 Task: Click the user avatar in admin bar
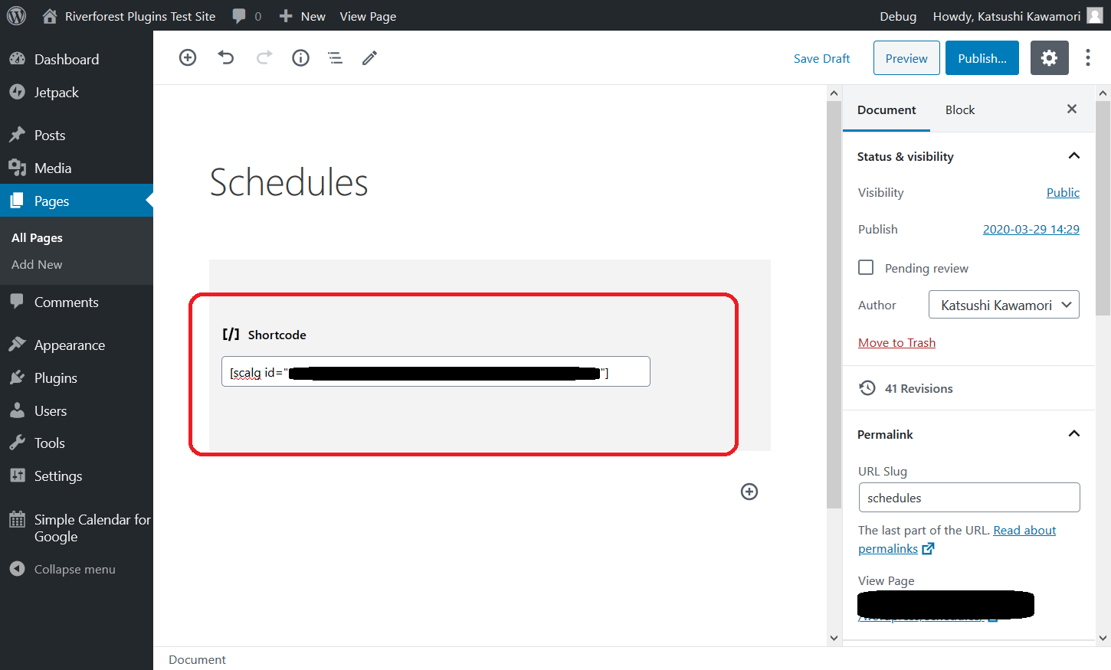click(1095, 15)
